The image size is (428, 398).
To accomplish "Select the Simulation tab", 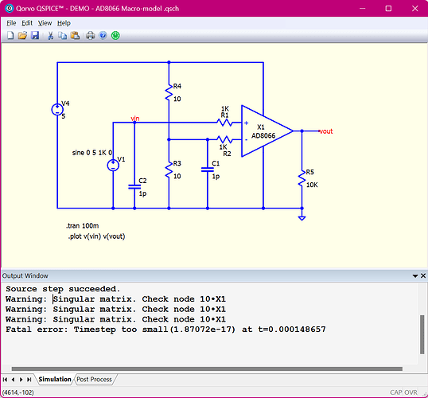I will click(x=55, y=380).
